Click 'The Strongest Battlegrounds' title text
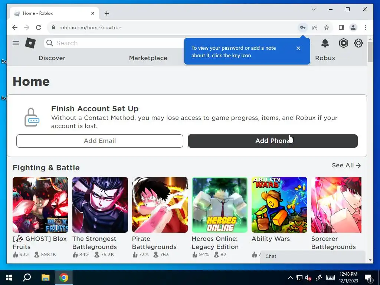380x285 pixels. point(95,243)
